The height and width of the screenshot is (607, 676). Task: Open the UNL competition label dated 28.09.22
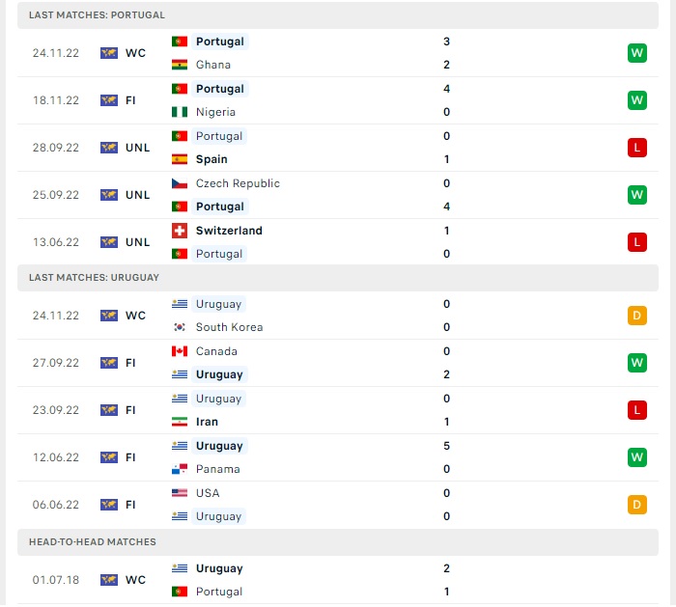point(137,148)
